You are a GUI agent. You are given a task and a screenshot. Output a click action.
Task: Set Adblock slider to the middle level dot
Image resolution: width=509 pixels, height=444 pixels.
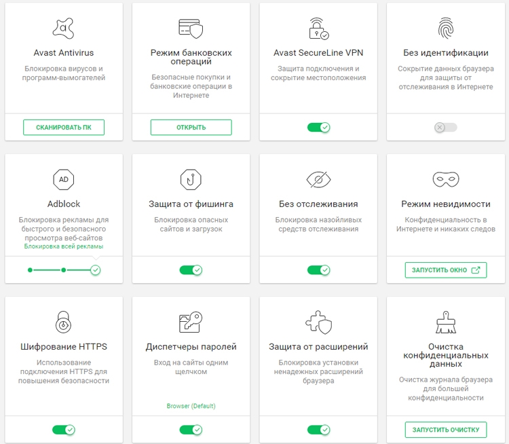tap(64, 270)
